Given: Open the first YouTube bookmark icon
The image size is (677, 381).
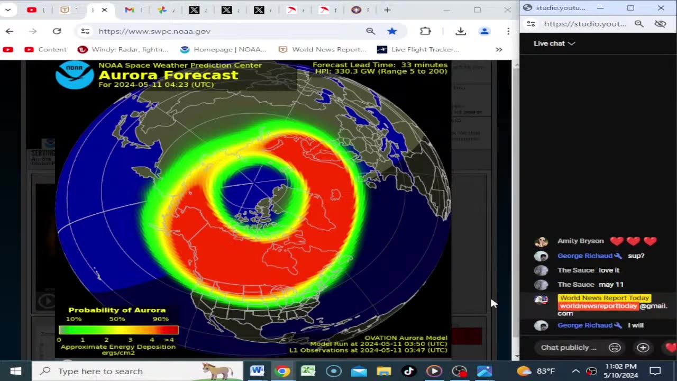Looking at the screenshot, I should 8,49.
